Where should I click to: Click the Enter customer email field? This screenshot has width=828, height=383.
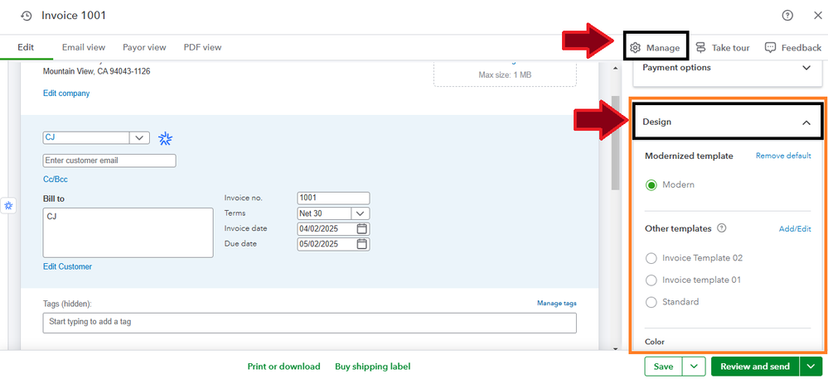(x=109, y=160)
